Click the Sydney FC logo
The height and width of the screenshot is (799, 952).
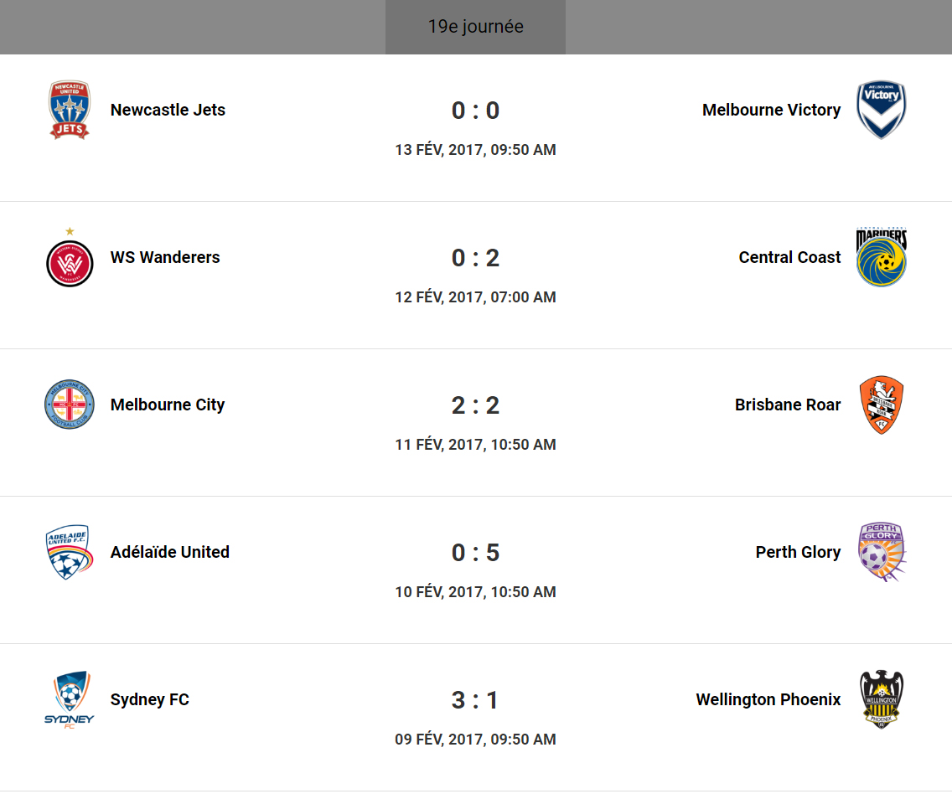point(70,699)
